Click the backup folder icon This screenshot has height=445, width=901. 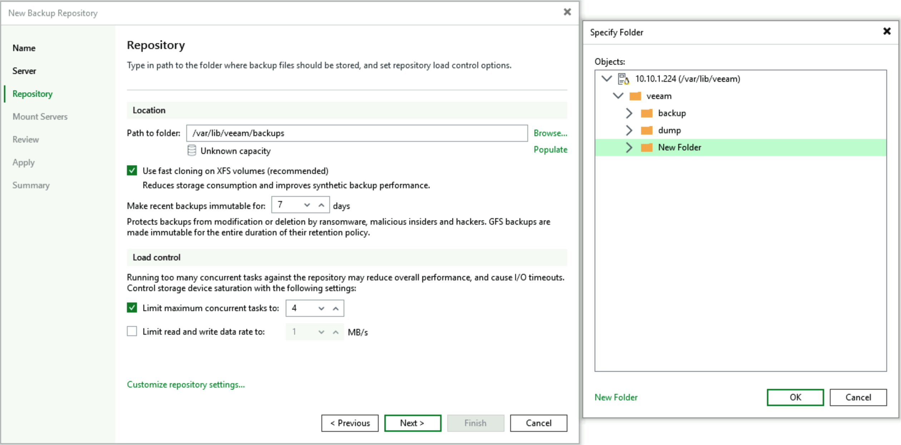click(646, 113)
